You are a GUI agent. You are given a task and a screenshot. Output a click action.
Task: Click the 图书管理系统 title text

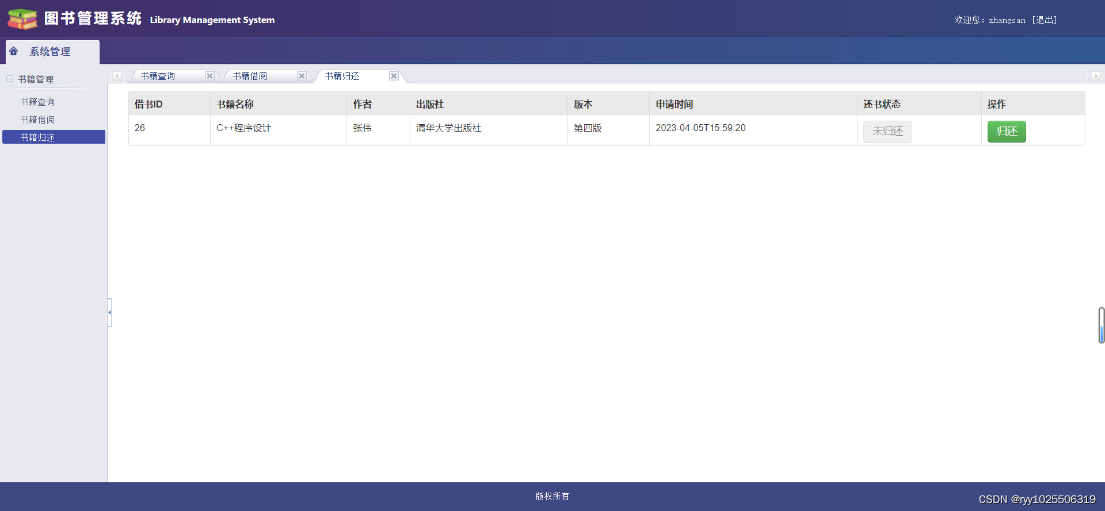coord(93,18)
